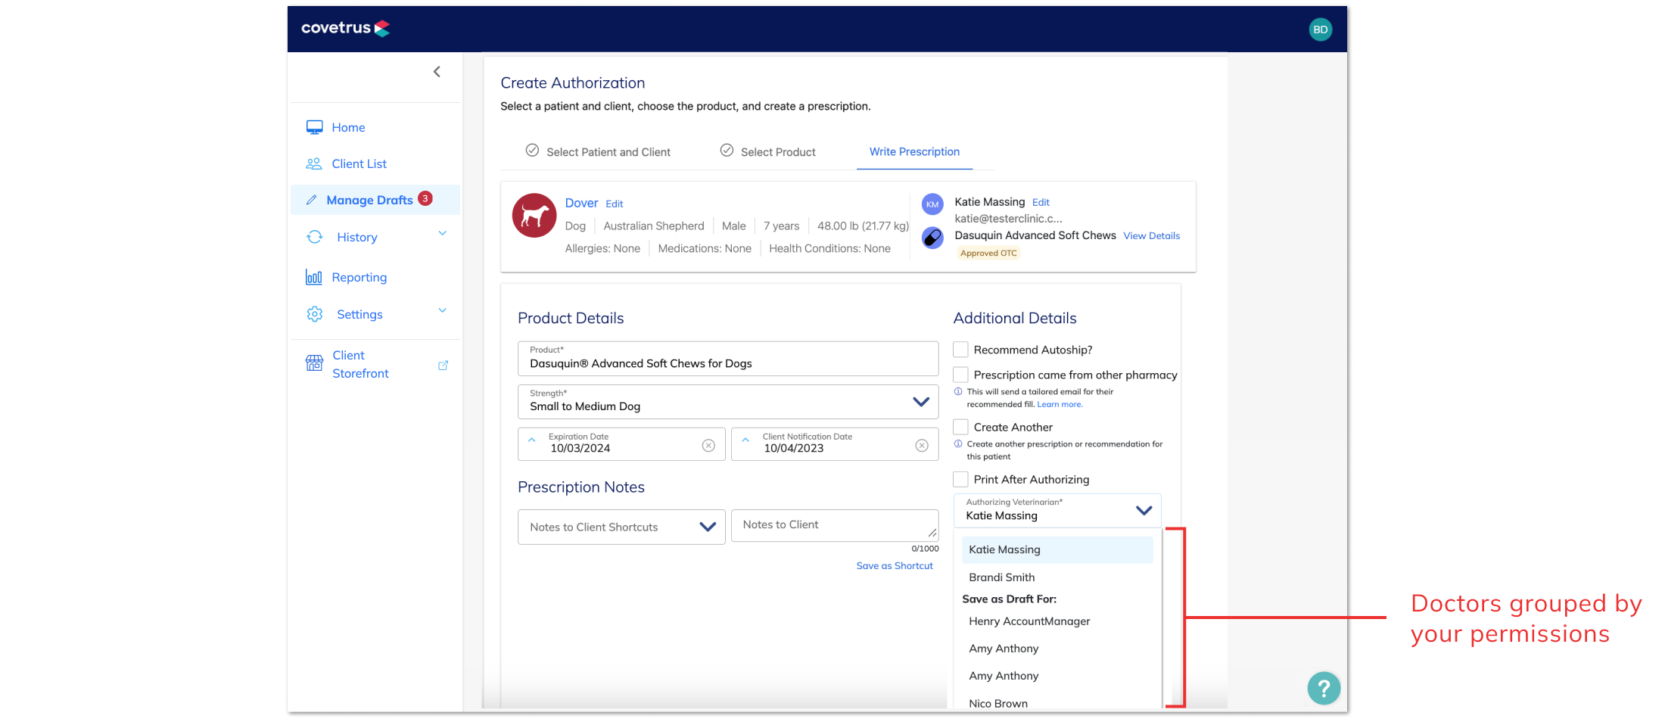The height and width of the screenshot is (725, 1665).
Task: Open the help question mark button
Action: coord(1324,689)
